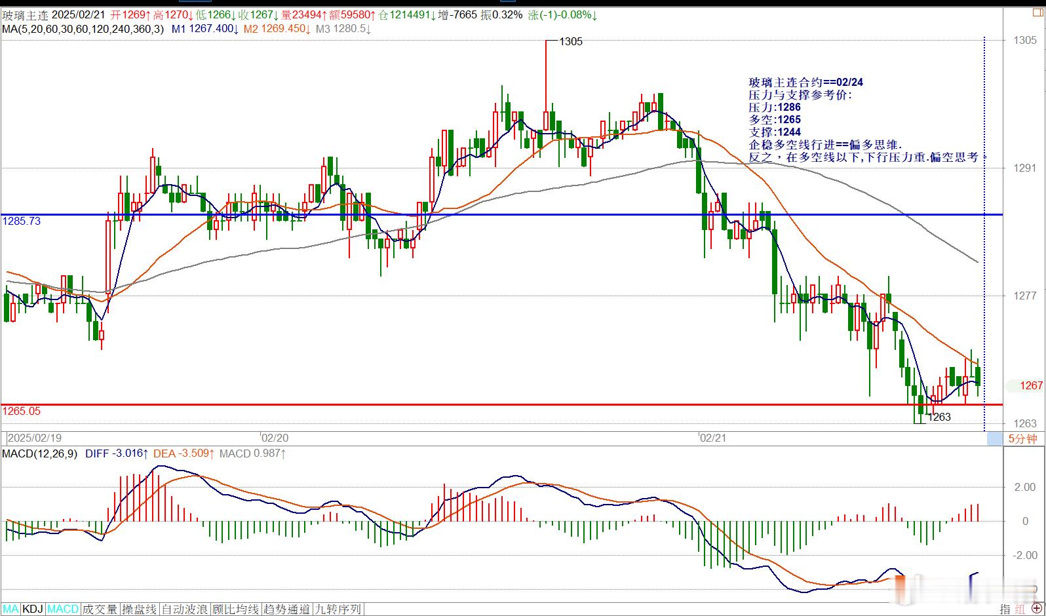Click the red 1265.05 horizontal line label
Image resolution: width=1046 pixels, height=616 pixels.
[21, 412]
